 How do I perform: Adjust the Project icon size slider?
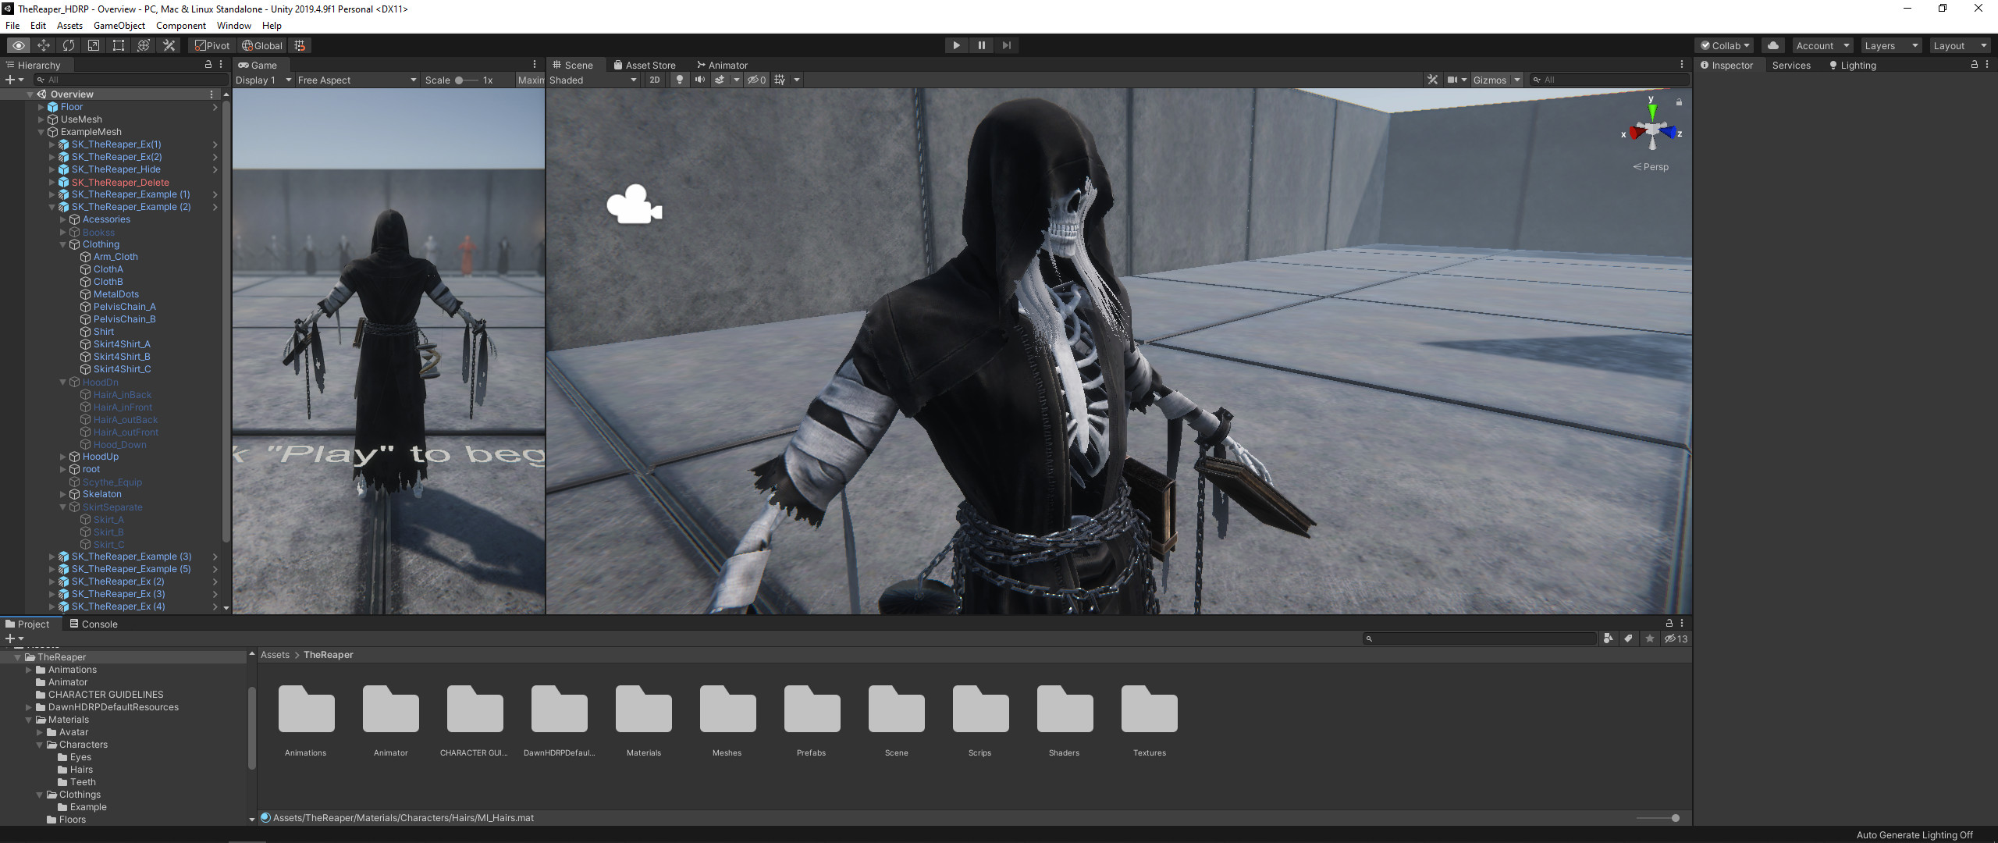(1658, 818)
